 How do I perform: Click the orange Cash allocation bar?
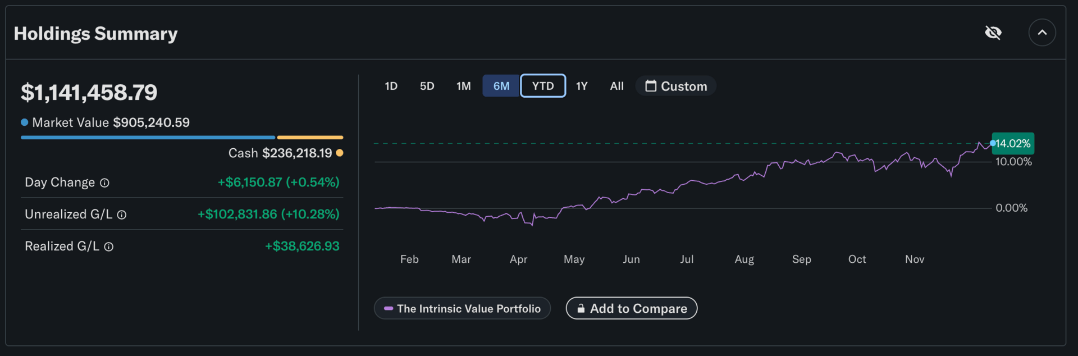tap(310, 137)
